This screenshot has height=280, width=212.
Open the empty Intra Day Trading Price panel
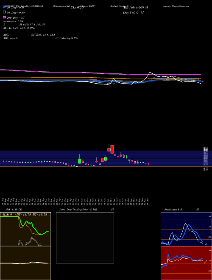[85, 238]
